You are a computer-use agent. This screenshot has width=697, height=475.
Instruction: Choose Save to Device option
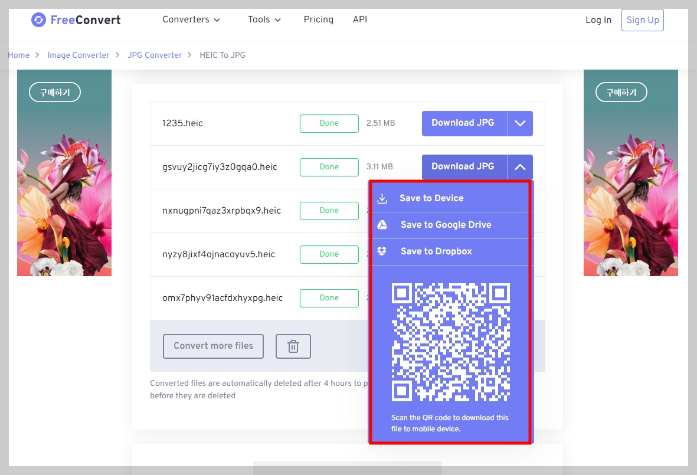click(x=450, y=198)
